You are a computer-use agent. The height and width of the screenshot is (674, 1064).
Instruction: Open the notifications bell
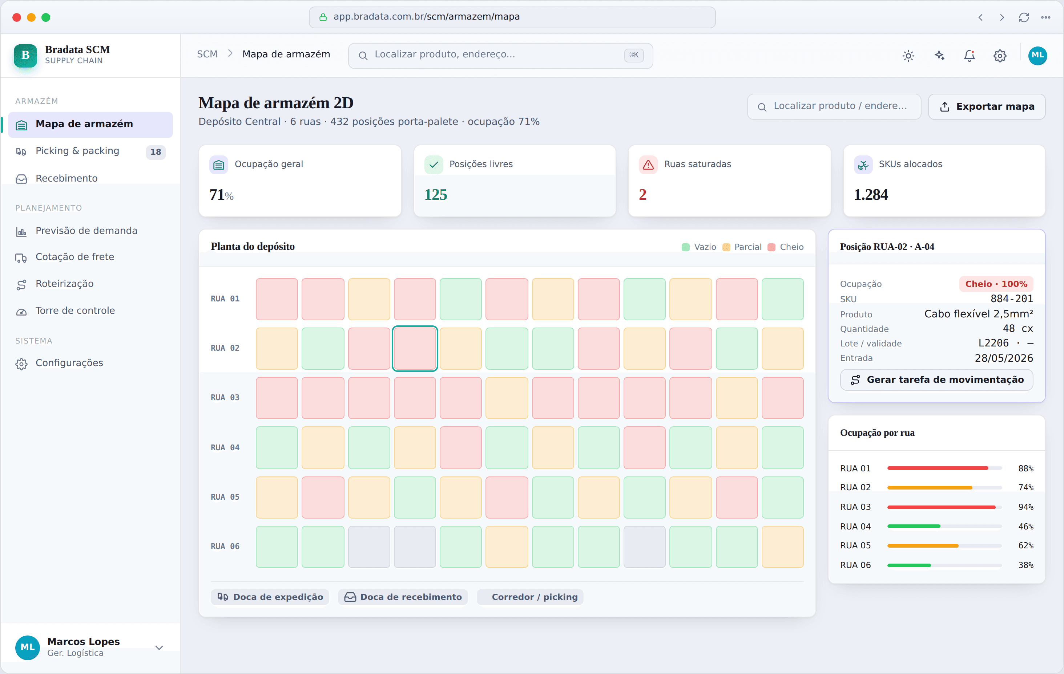click(970, 56)
